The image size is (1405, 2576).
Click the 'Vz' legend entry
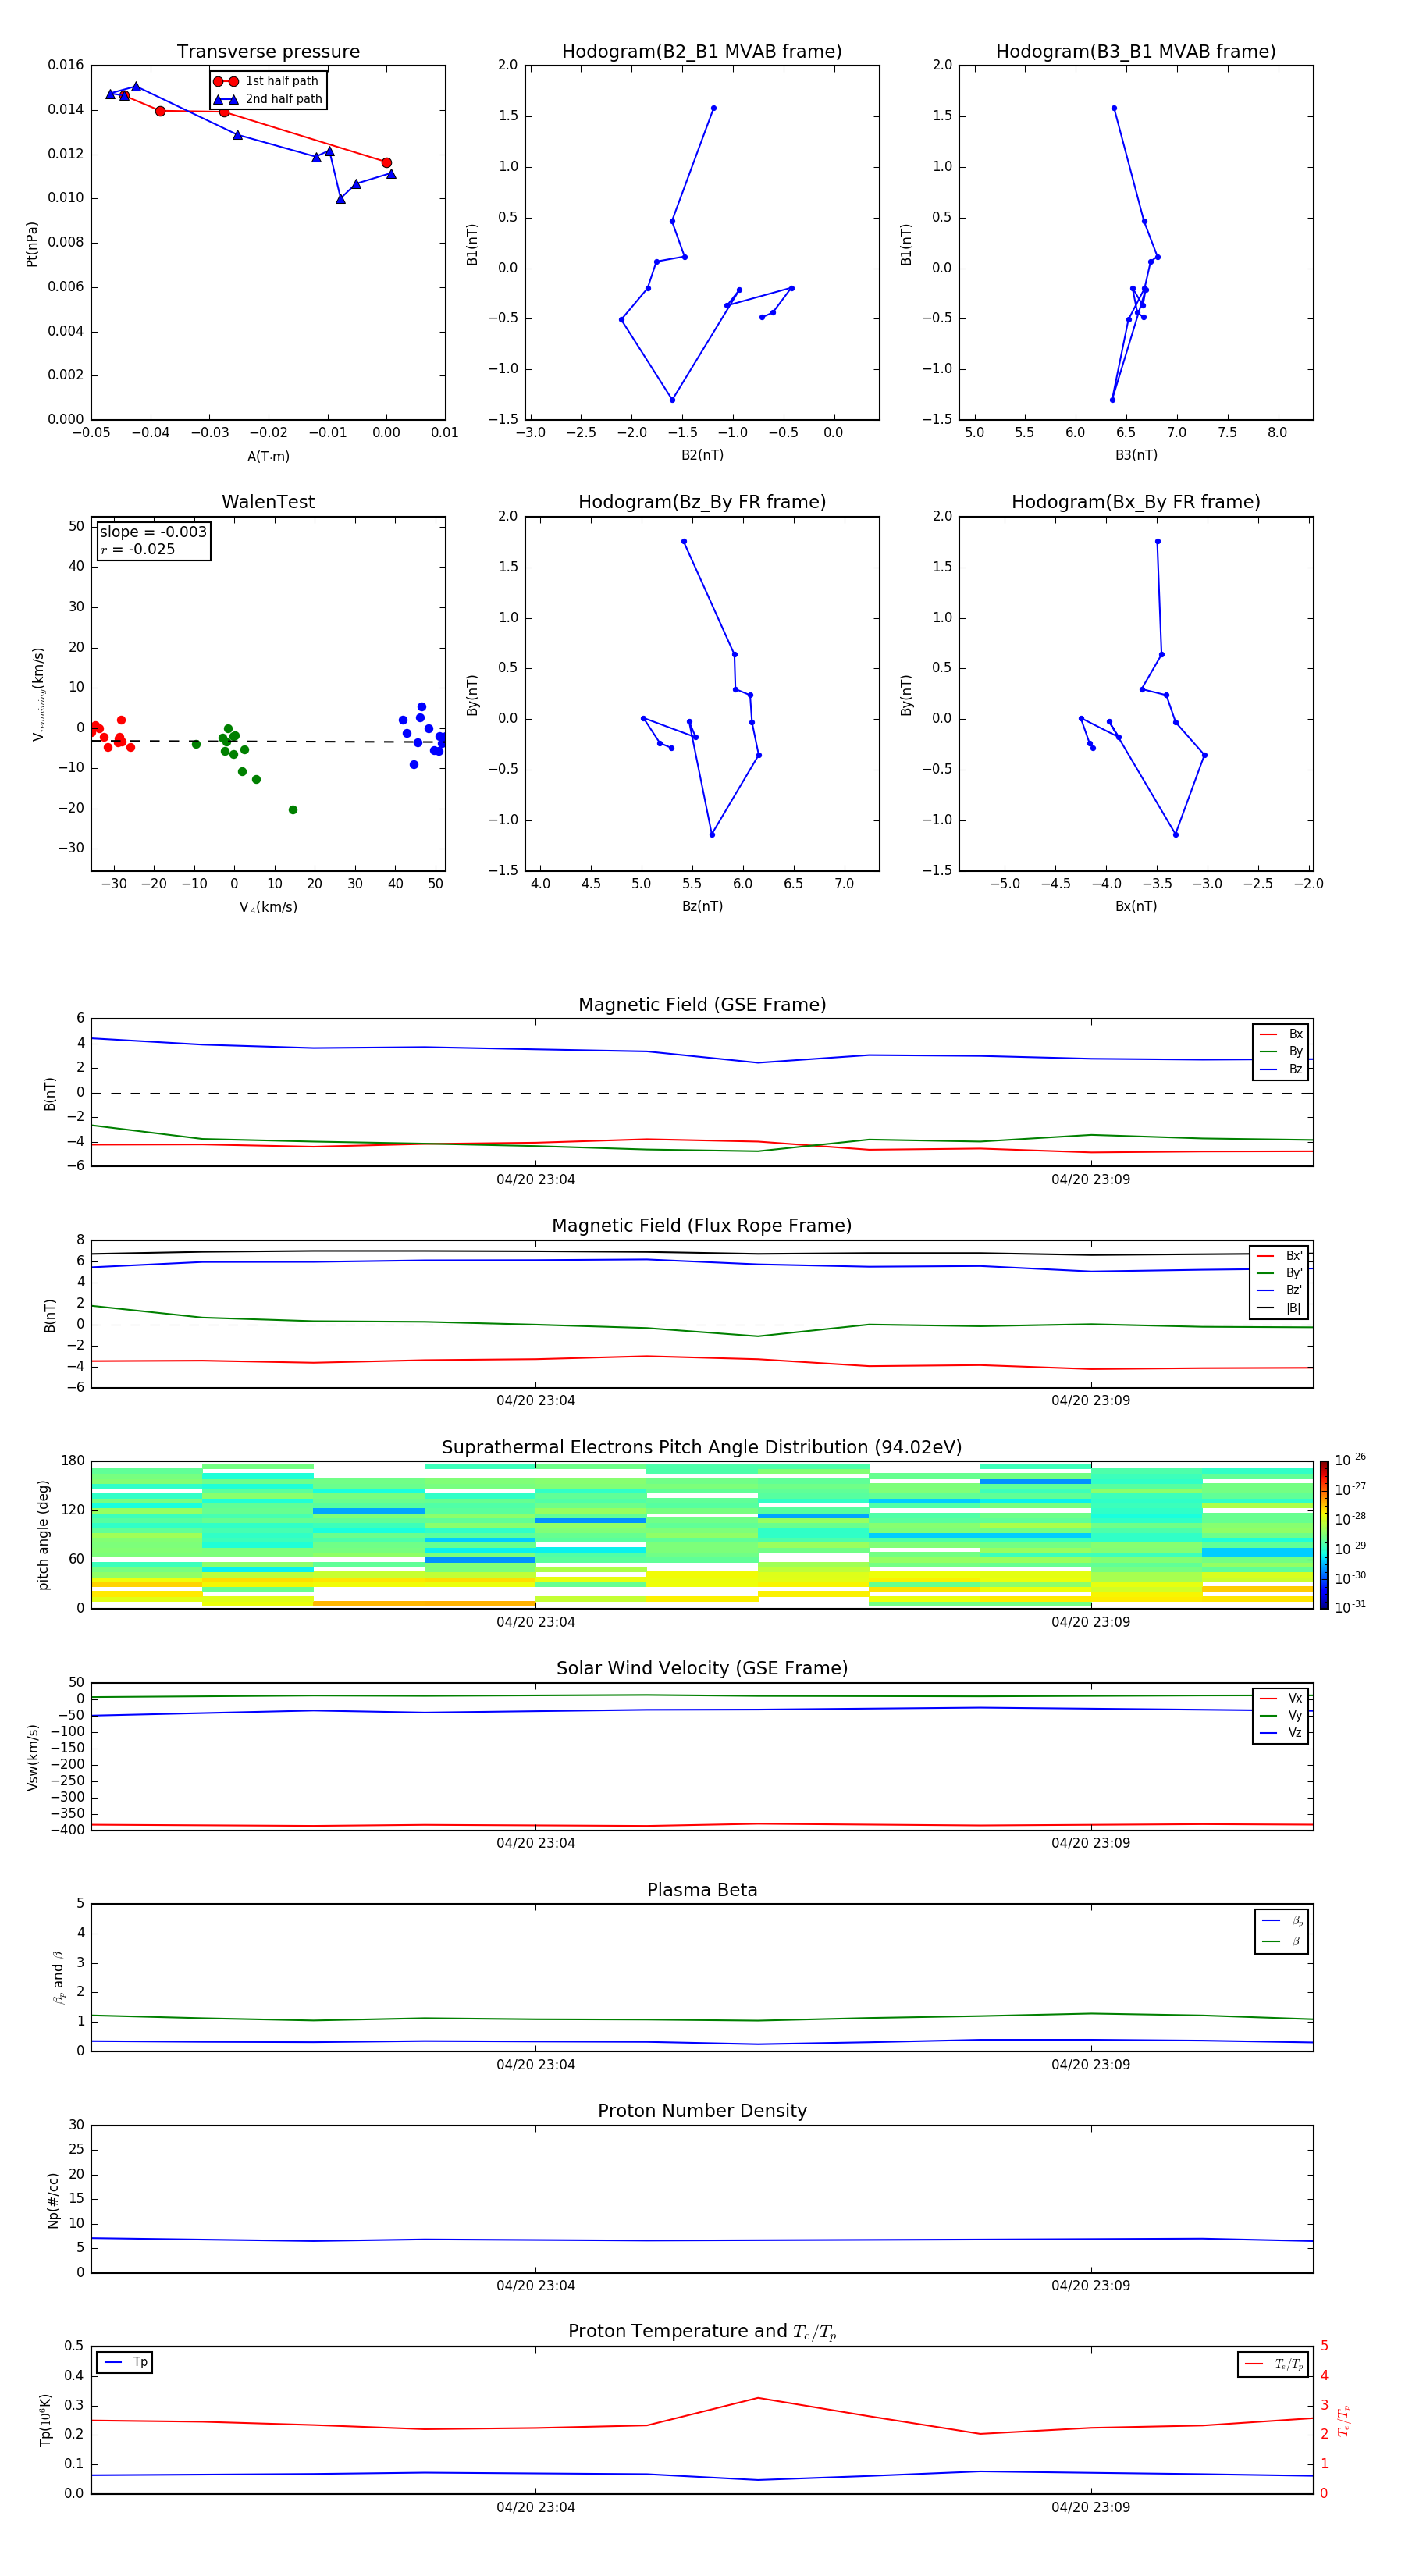coord(1281,1733)
